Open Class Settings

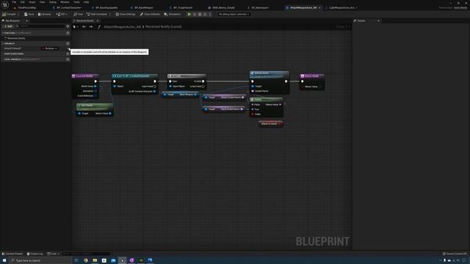[126, 14]
